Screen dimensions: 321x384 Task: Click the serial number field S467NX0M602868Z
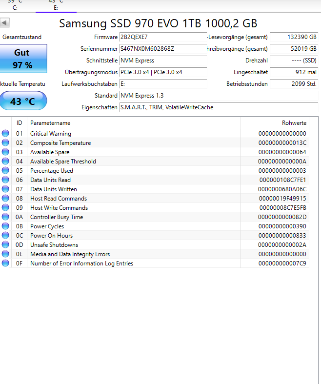(163, 49)
